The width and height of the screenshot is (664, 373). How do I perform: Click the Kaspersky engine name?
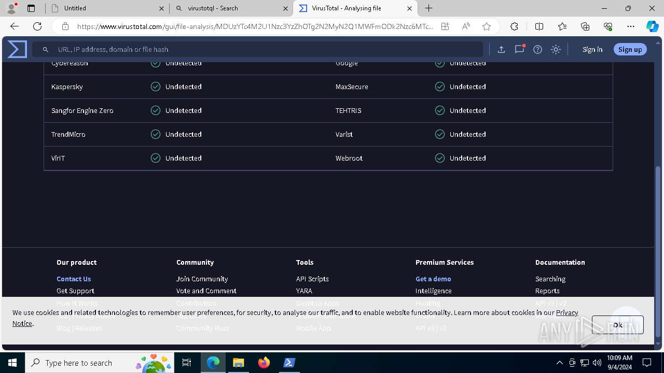(x=67, y=87)
